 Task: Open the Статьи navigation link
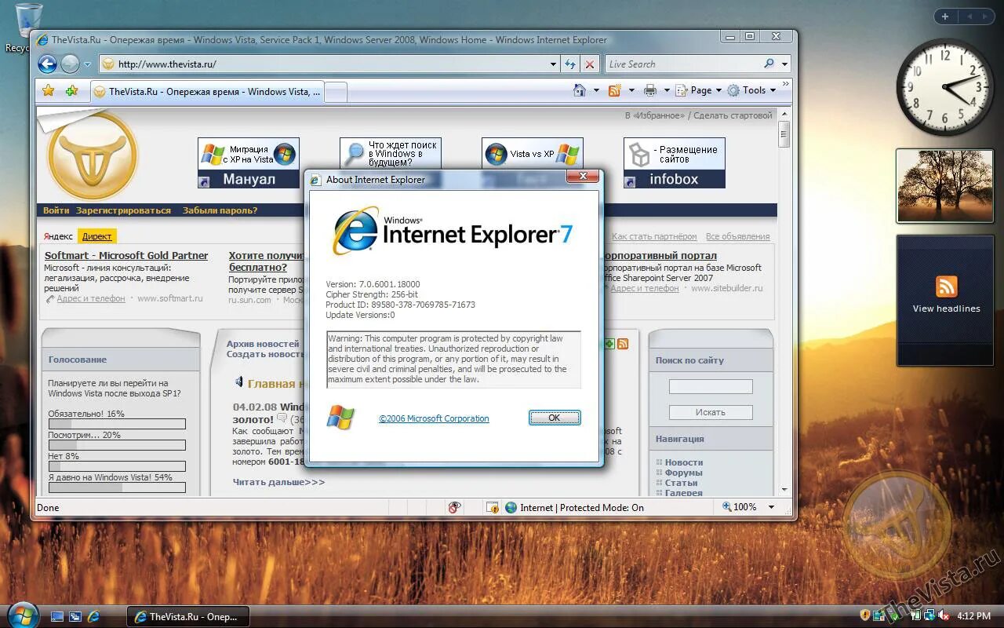point(681,483)
